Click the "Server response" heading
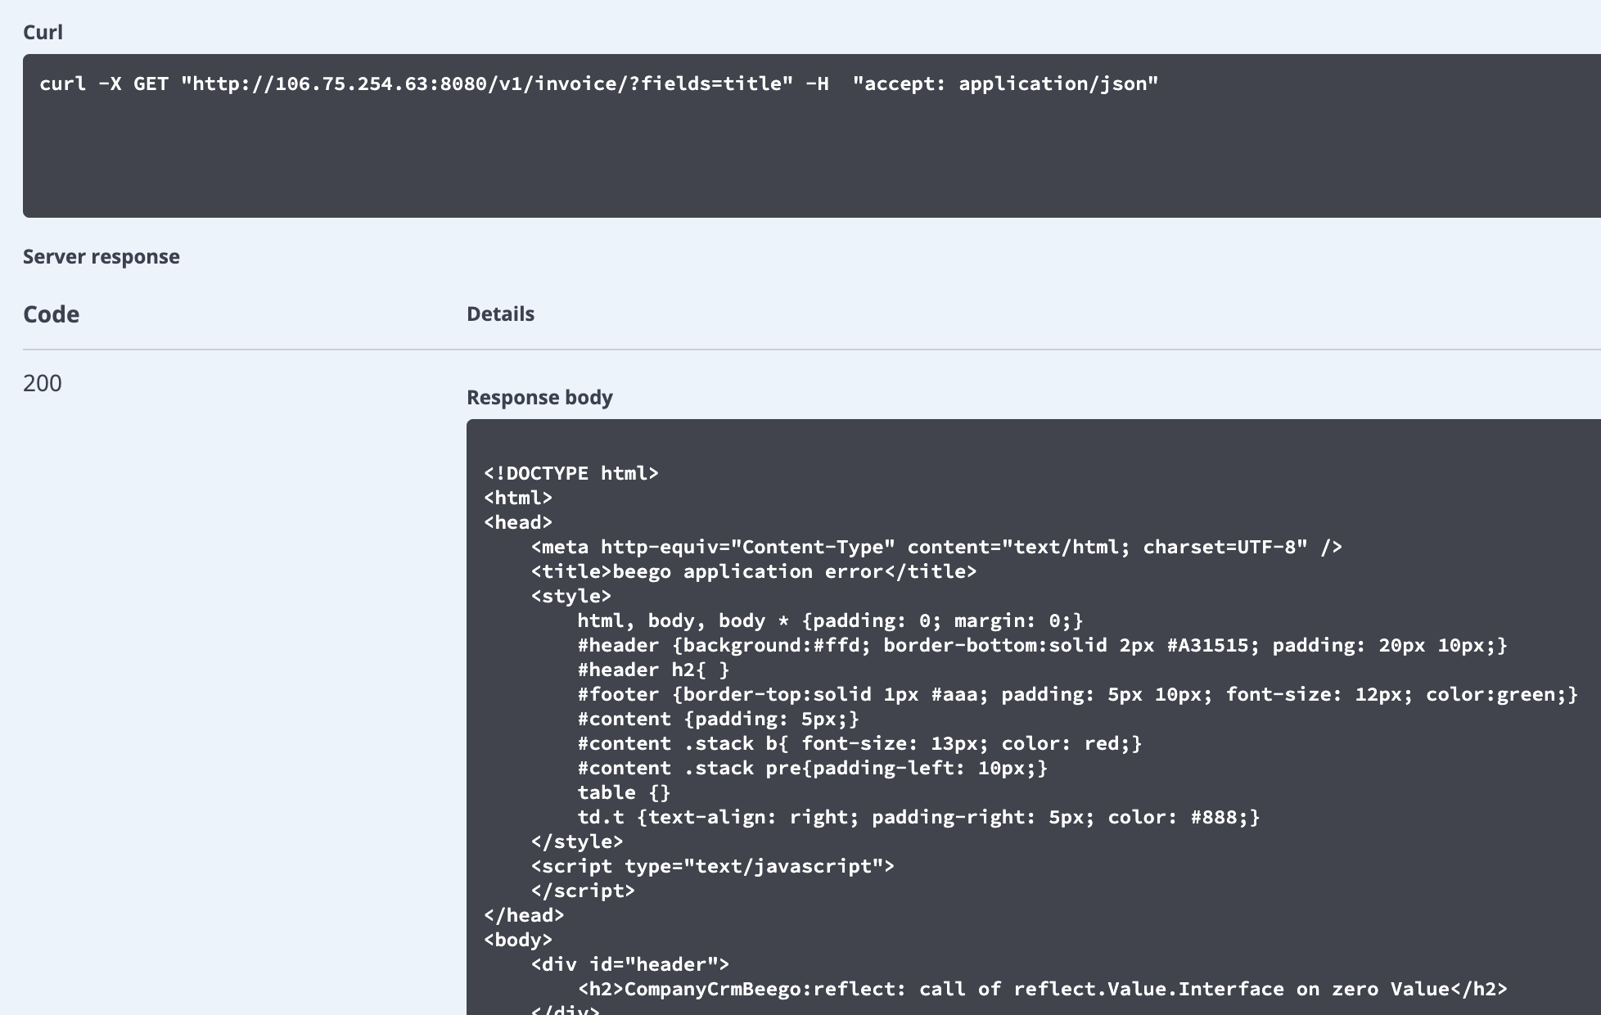 101,256
